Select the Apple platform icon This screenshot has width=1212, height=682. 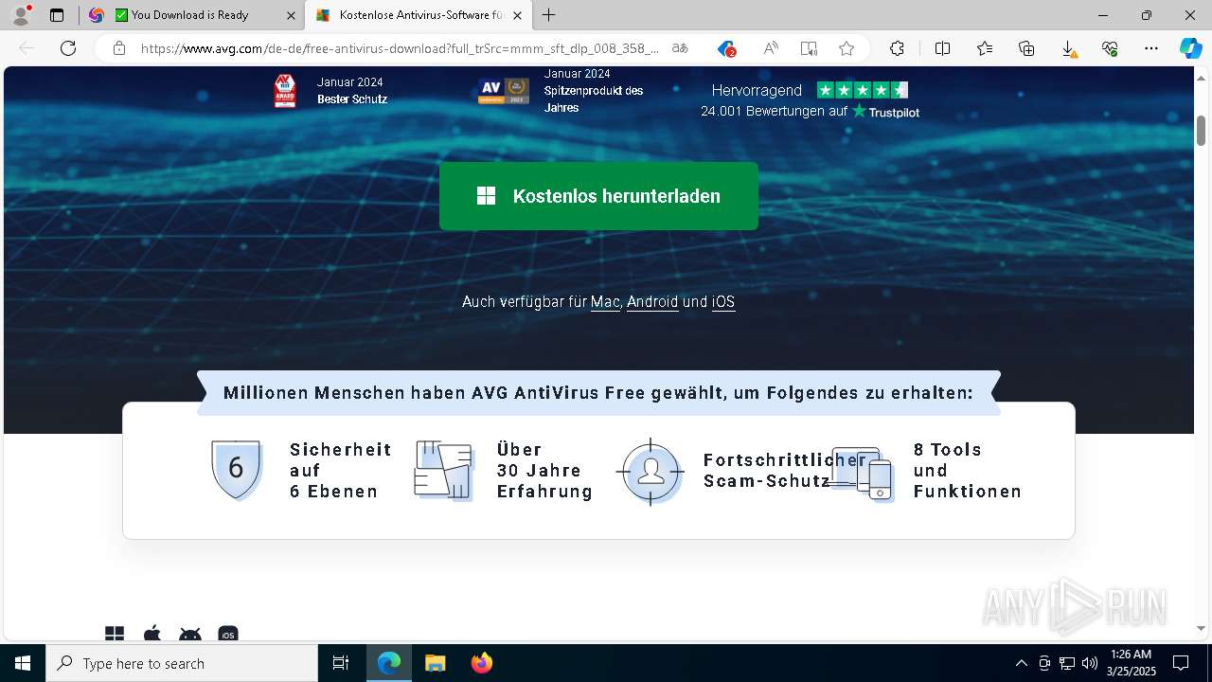[151, 634]
